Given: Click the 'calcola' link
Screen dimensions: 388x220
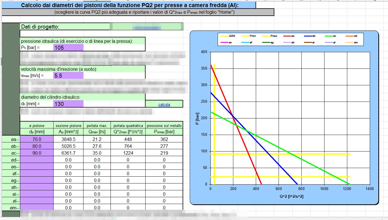Looking at the screenshot, I should [x=164, y=104].
